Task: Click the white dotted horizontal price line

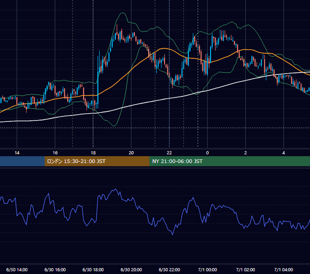Action: [x=155, y=128]
